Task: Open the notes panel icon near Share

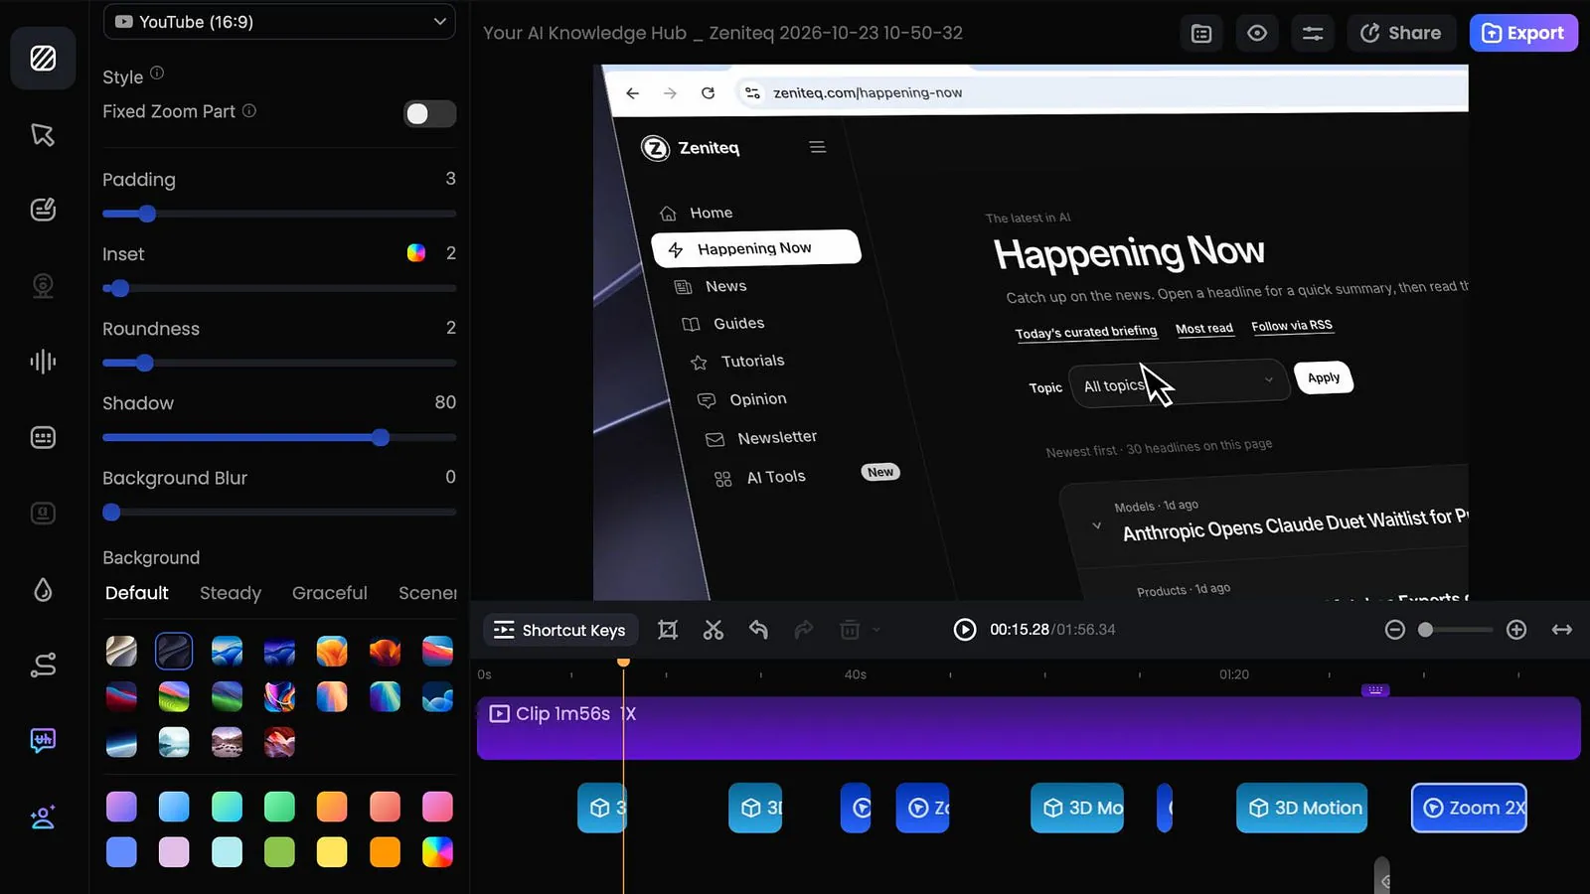Action: coord(1201,33)
